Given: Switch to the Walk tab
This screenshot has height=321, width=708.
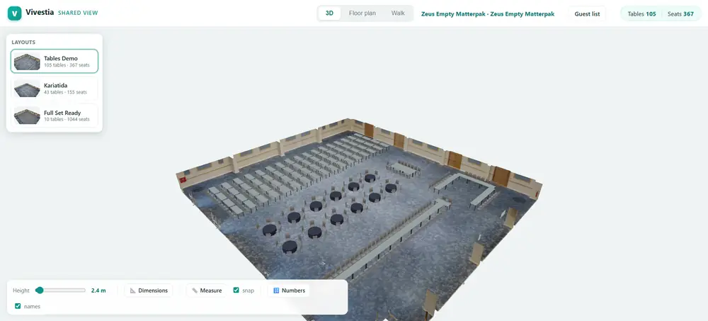Looking at the screenshot, I should (398, 13).
